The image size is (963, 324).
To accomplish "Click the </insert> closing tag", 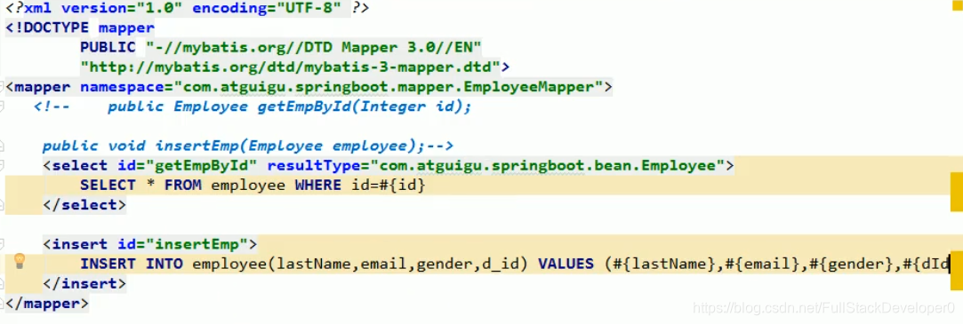I will point(84,283).
